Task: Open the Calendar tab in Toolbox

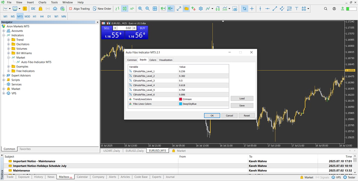Action: 82,177
